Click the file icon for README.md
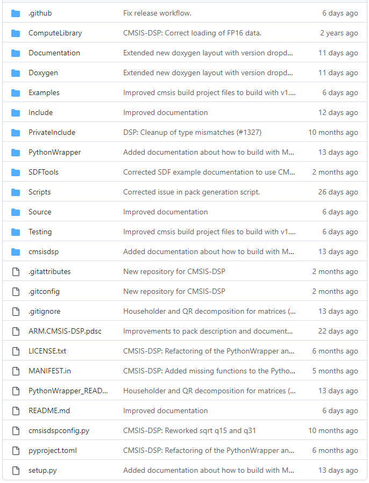369x483 pixels. pyautogui.click(x=16, y=410)
